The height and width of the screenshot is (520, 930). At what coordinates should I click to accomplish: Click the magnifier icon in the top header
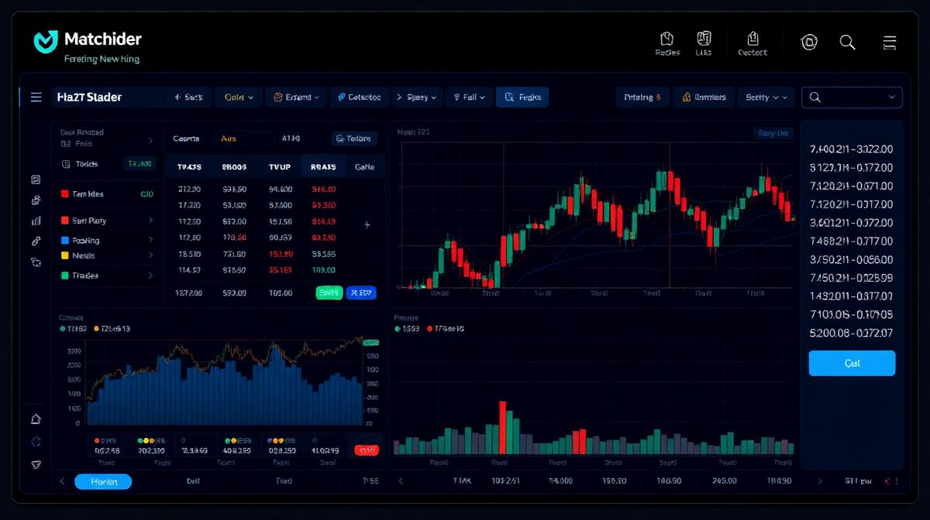[847, 42]
